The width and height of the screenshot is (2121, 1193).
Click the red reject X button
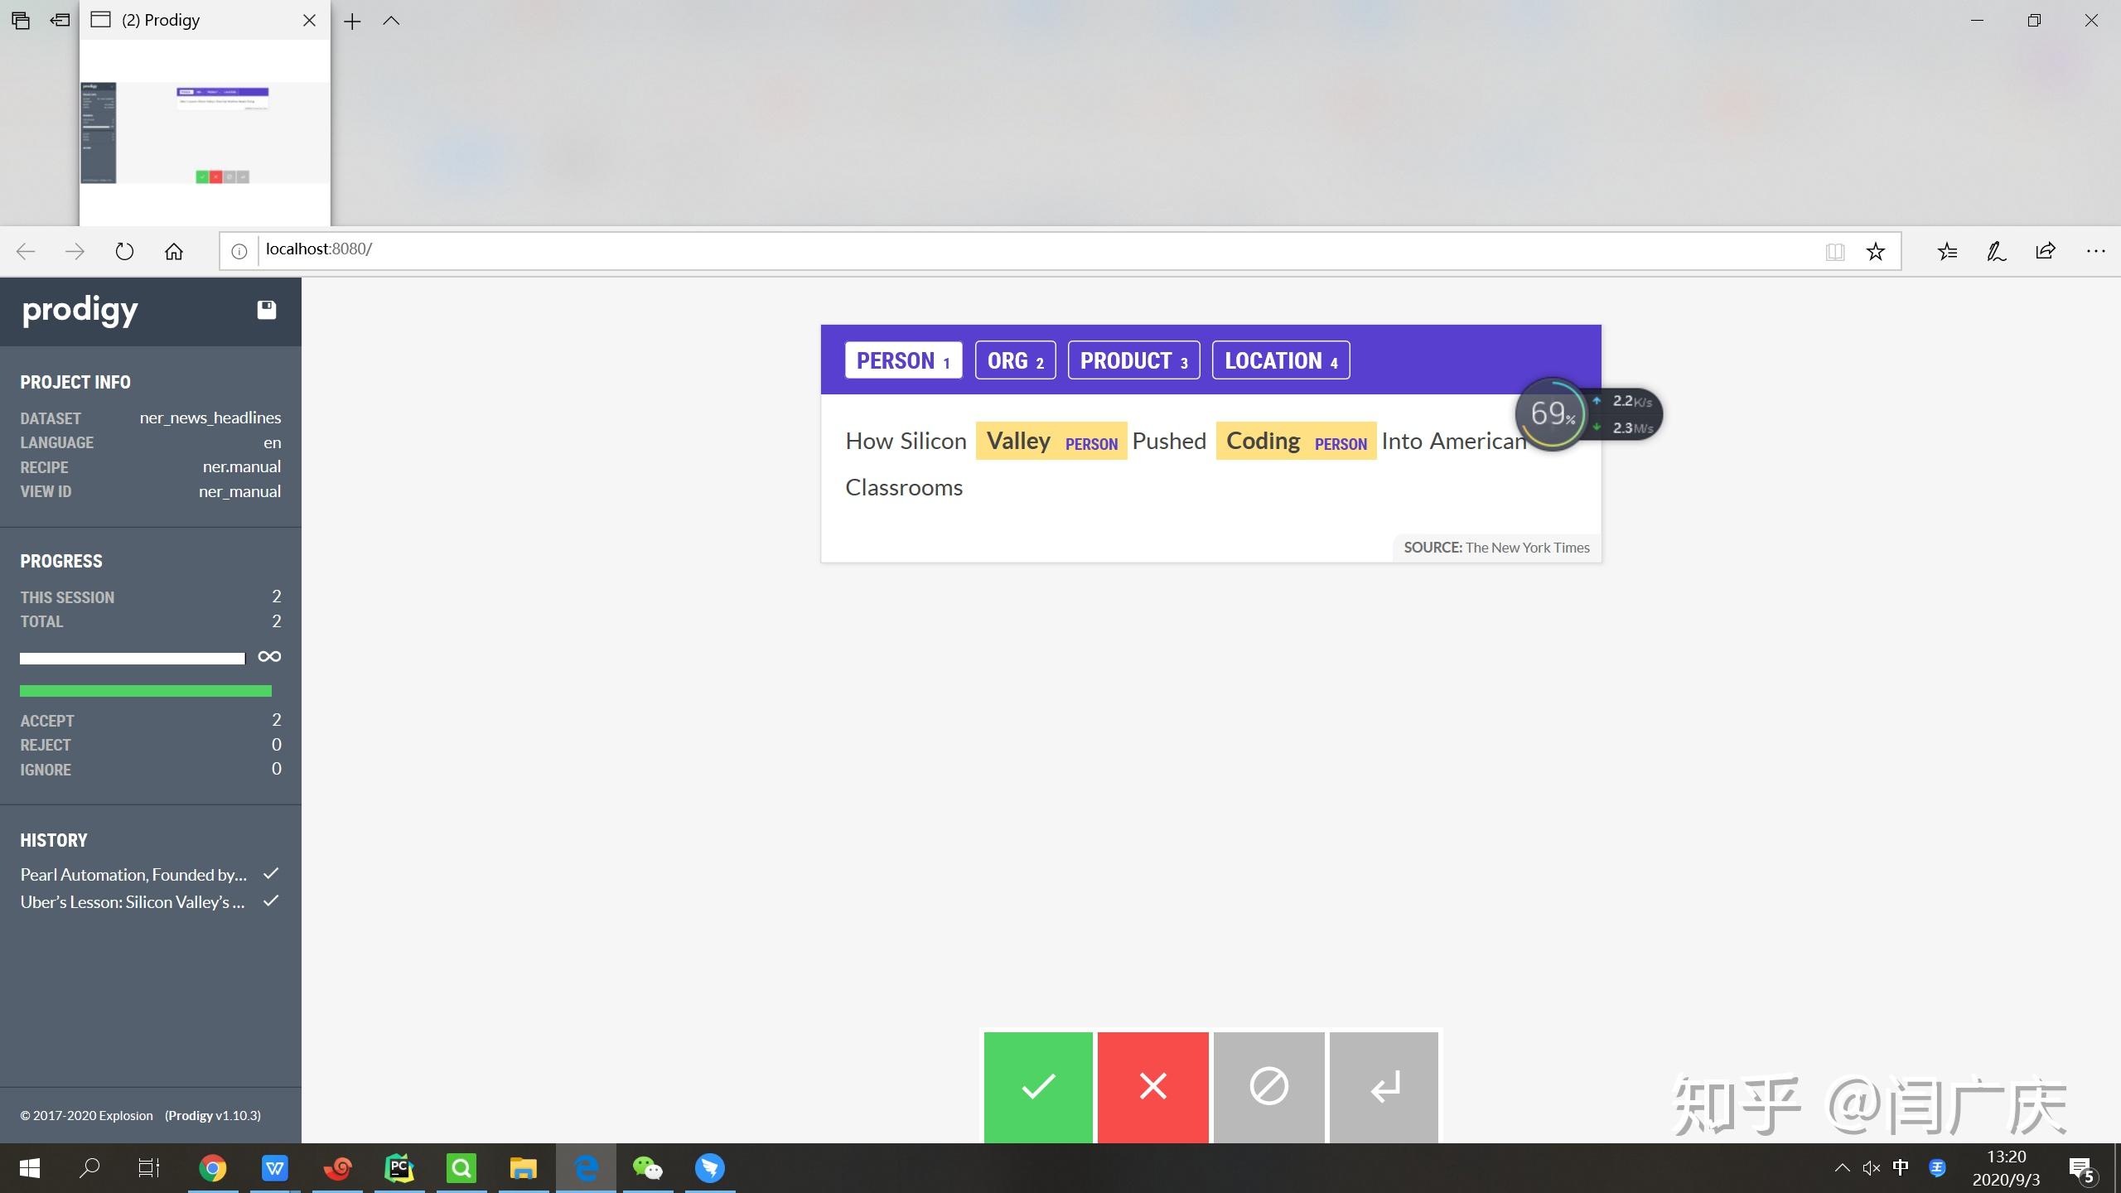click(x=1152, y=1086)
